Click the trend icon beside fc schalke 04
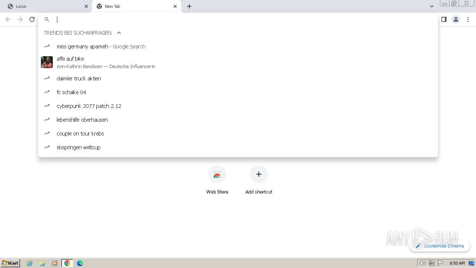Image resolution: width=476 pixels, height=268 pixels. (x=47, y=92)
